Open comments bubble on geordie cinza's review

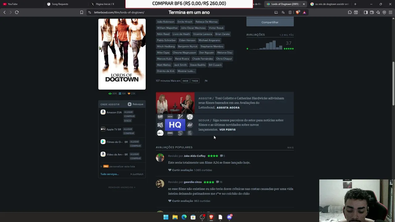tap(218, 182)
